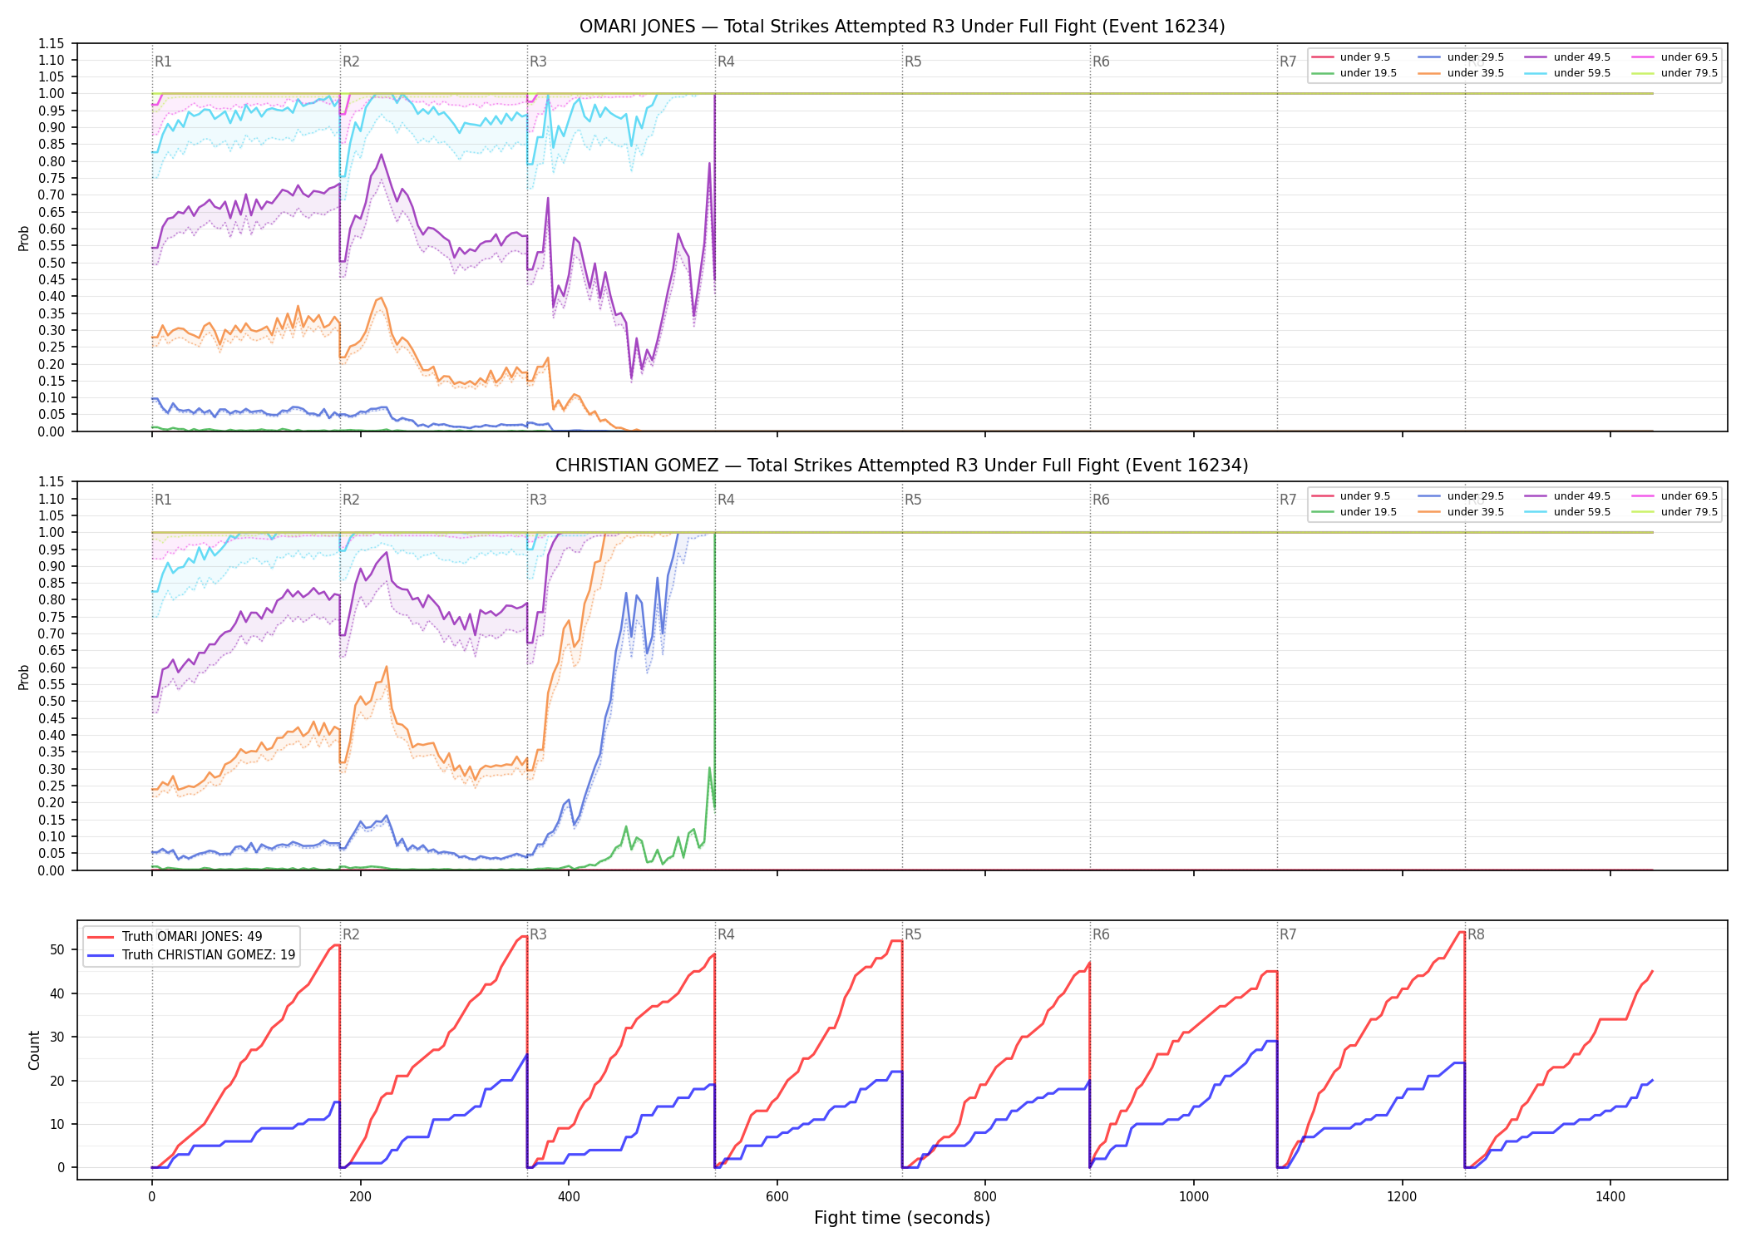1746x1247 pixels.
Task: Click the OMARI JONES chart title
Action: click(x=902, y=27)
